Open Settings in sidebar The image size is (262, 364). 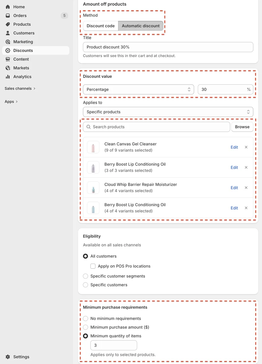36,357
